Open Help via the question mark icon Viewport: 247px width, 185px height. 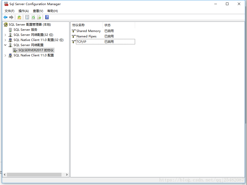tap(47, 17)
